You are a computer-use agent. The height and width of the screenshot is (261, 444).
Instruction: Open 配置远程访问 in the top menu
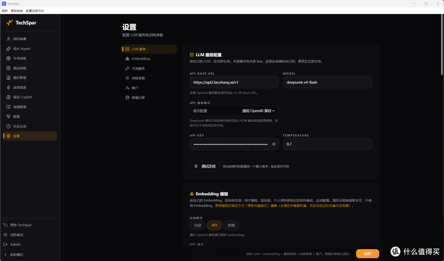pos(35,11)
